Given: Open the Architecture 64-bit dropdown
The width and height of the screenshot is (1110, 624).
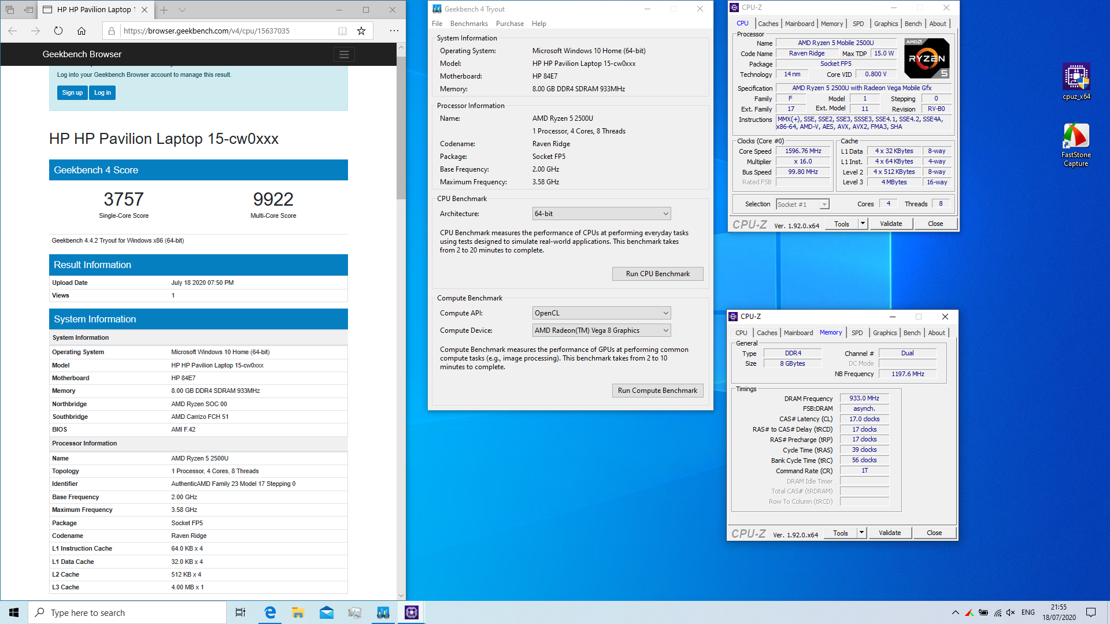Looking at the screenshot, I should (601, 214).
